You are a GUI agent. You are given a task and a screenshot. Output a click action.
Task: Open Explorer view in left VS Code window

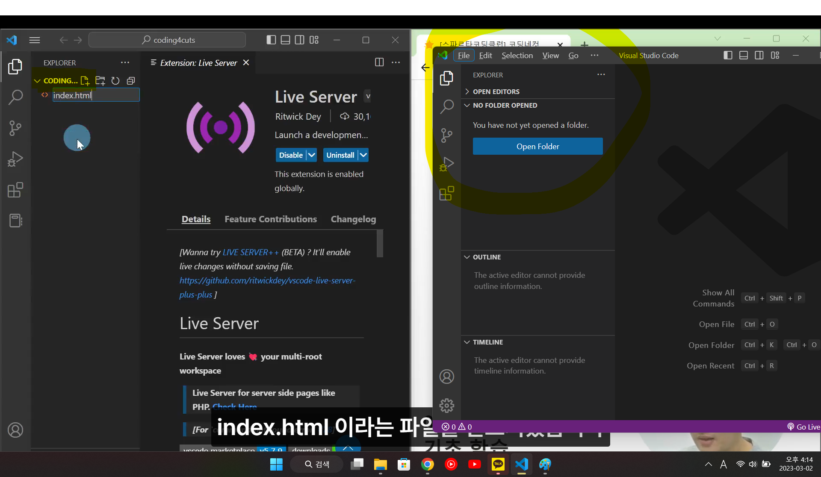[15, 67]
